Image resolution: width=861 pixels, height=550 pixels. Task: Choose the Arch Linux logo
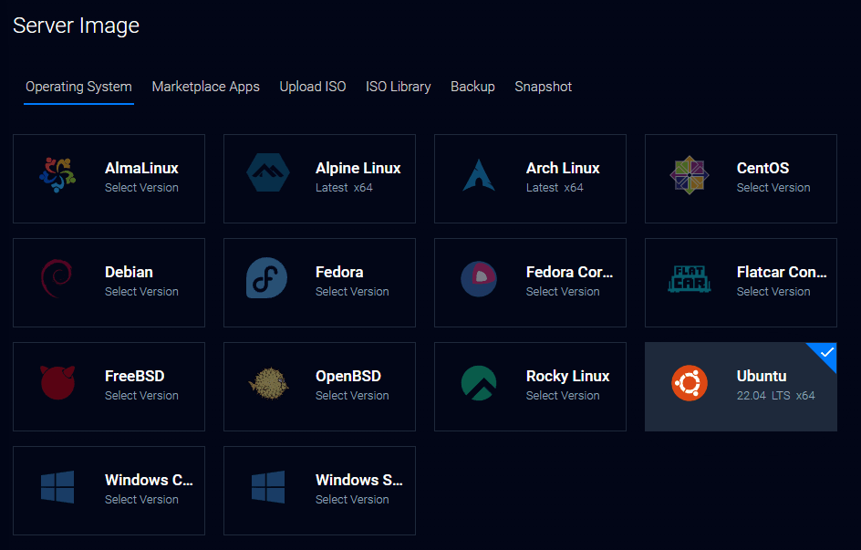[478, 175]
